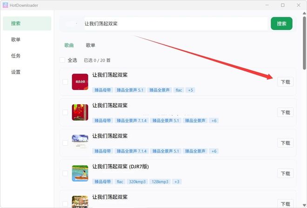307x208 pixels.
Task: Click 臻品母带 tag on the dark red cover song
Action: (103, 90)
